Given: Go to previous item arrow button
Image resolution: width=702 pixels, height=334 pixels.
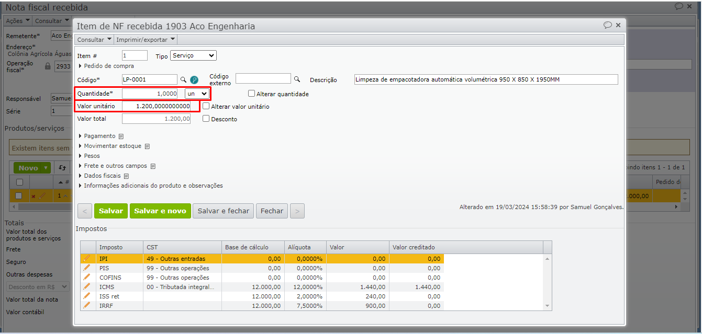Looking at the screenshot, I should [x=85, y=211].
